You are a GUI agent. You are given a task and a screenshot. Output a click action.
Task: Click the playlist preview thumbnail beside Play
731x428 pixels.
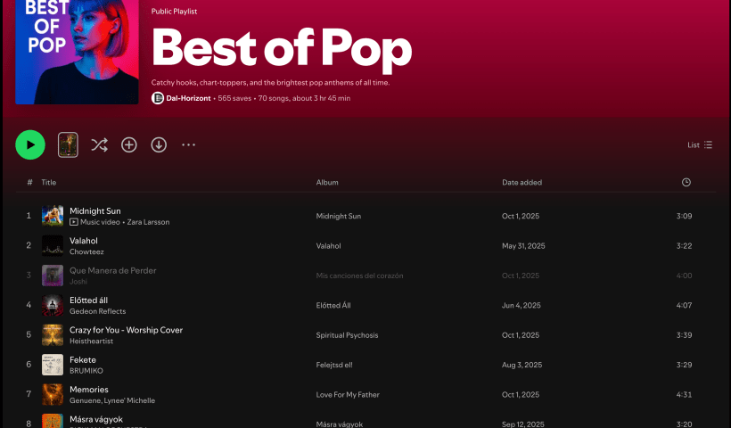pos(68,144)
